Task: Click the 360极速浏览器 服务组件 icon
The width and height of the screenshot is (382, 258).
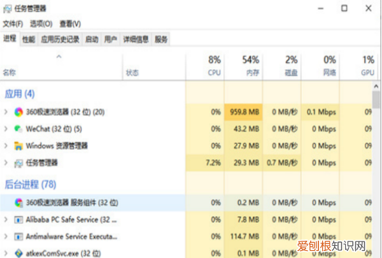Action: pyautogui.click(x=18, y=203)
